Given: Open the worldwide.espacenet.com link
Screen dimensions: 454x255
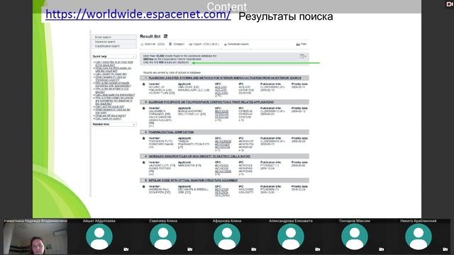Looking at the screenshot, I should pos(138,14).
